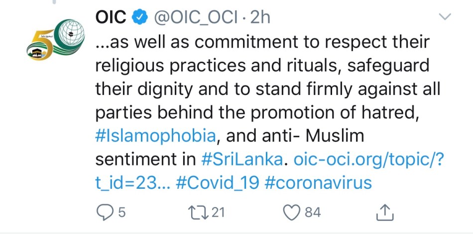The height and width of the screenshot is (234, 473).
Task: Click the reply count 5
Action: point(121,213)
